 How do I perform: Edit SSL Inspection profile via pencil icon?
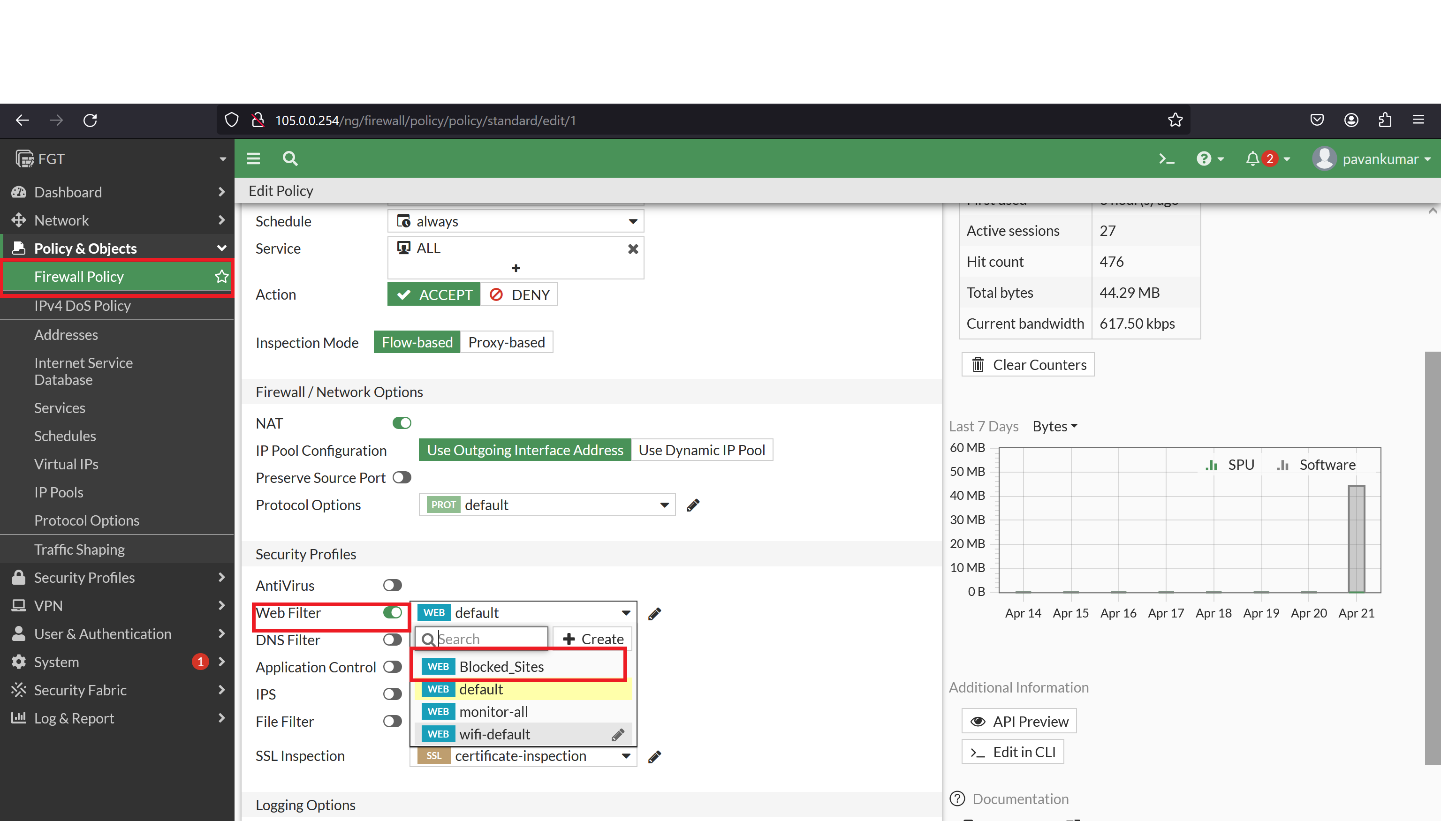[x=654, y=756]
